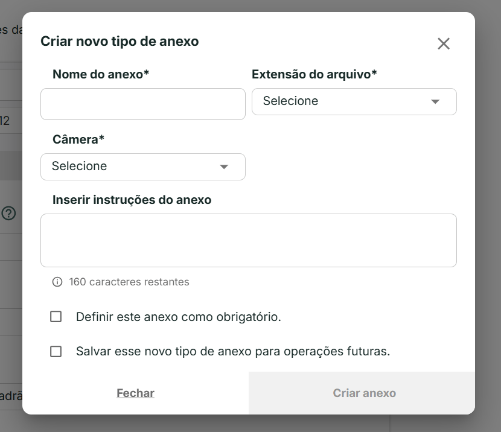The width and height of the screenshot is (501, 432).
Task: Click the 'Definir este anexo como obrigatório' label
Action: click(x=179, y=317)
